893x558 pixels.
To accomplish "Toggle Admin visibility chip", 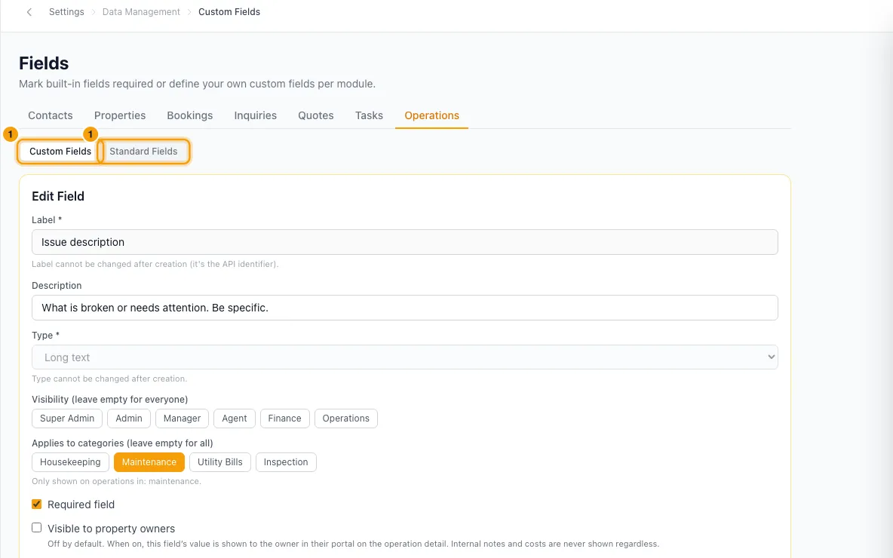I will [x=129, y=418].
